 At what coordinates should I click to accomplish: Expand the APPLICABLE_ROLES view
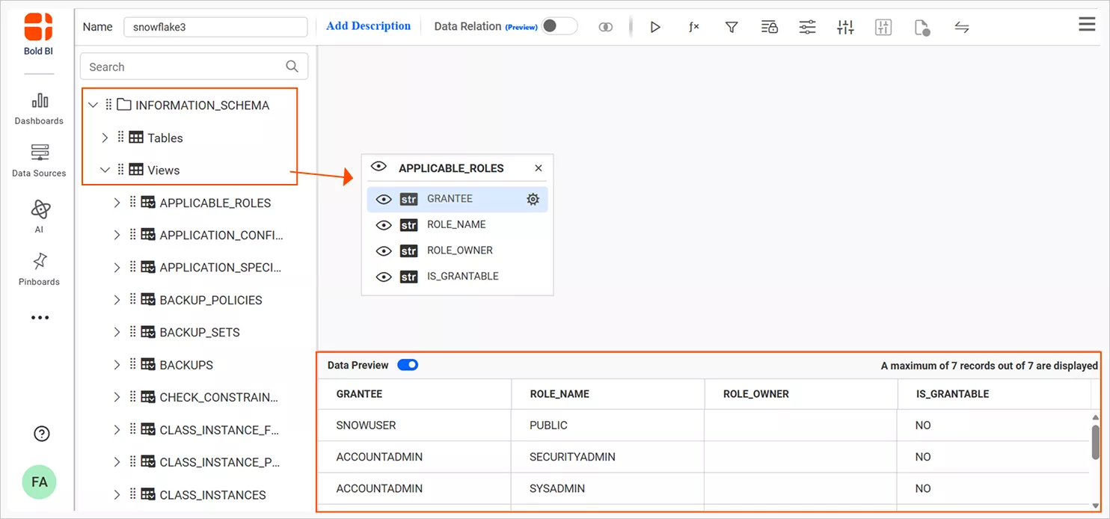click(x=117, y=203)
